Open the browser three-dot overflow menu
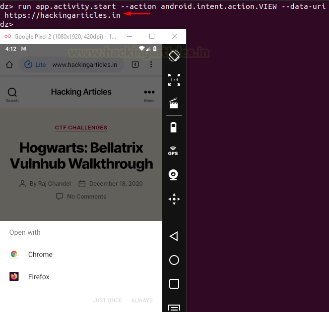This screenshot has height=312, width=329. (151, 64)
